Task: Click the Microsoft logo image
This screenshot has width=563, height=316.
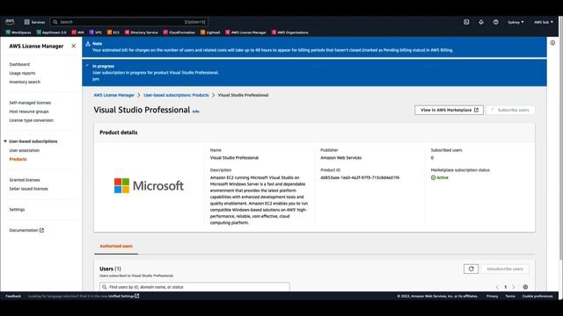Action: click(149, 185)
